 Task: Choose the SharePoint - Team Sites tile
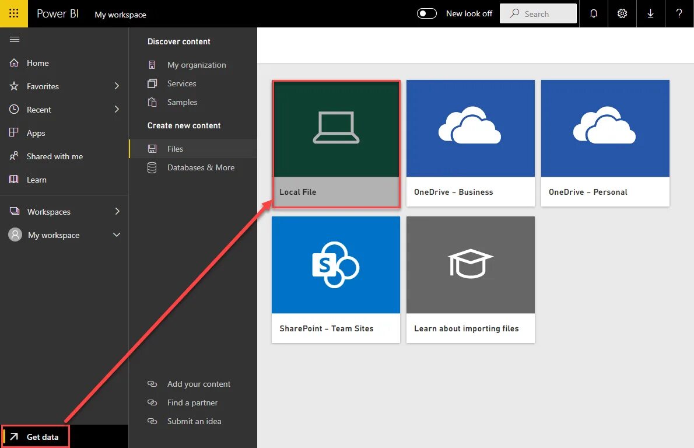point(336,280)
